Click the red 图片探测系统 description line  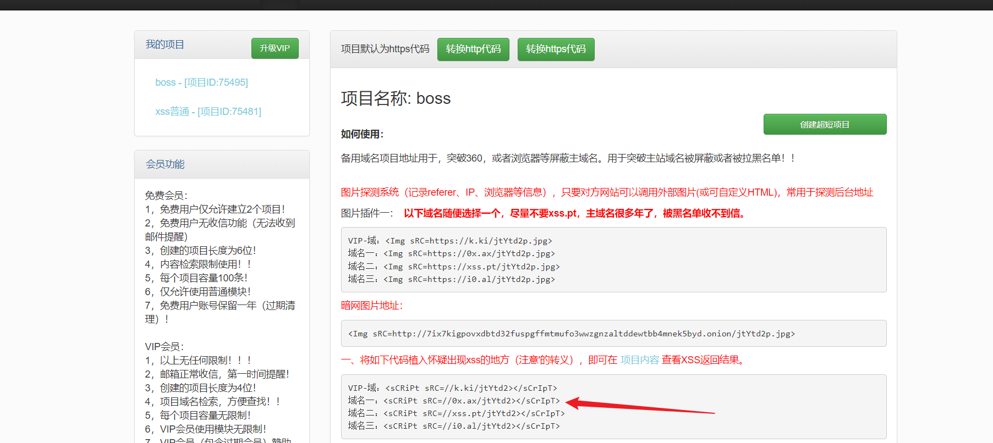pos(607,192)
